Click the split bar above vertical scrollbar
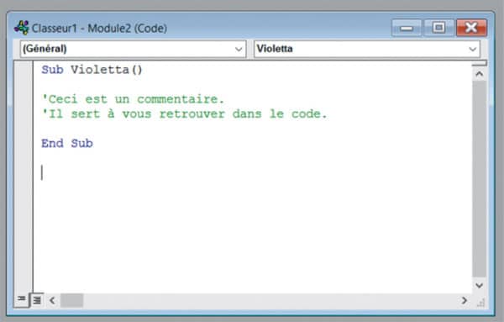The height and width of the screenshot is (322, 504). [480, 63]
